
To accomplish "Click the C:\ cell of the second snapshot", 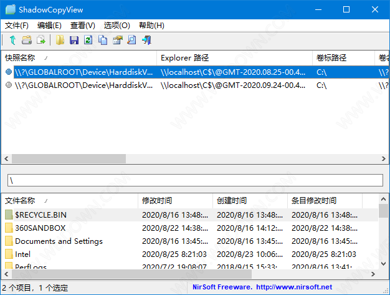I will tap(321, 85).
